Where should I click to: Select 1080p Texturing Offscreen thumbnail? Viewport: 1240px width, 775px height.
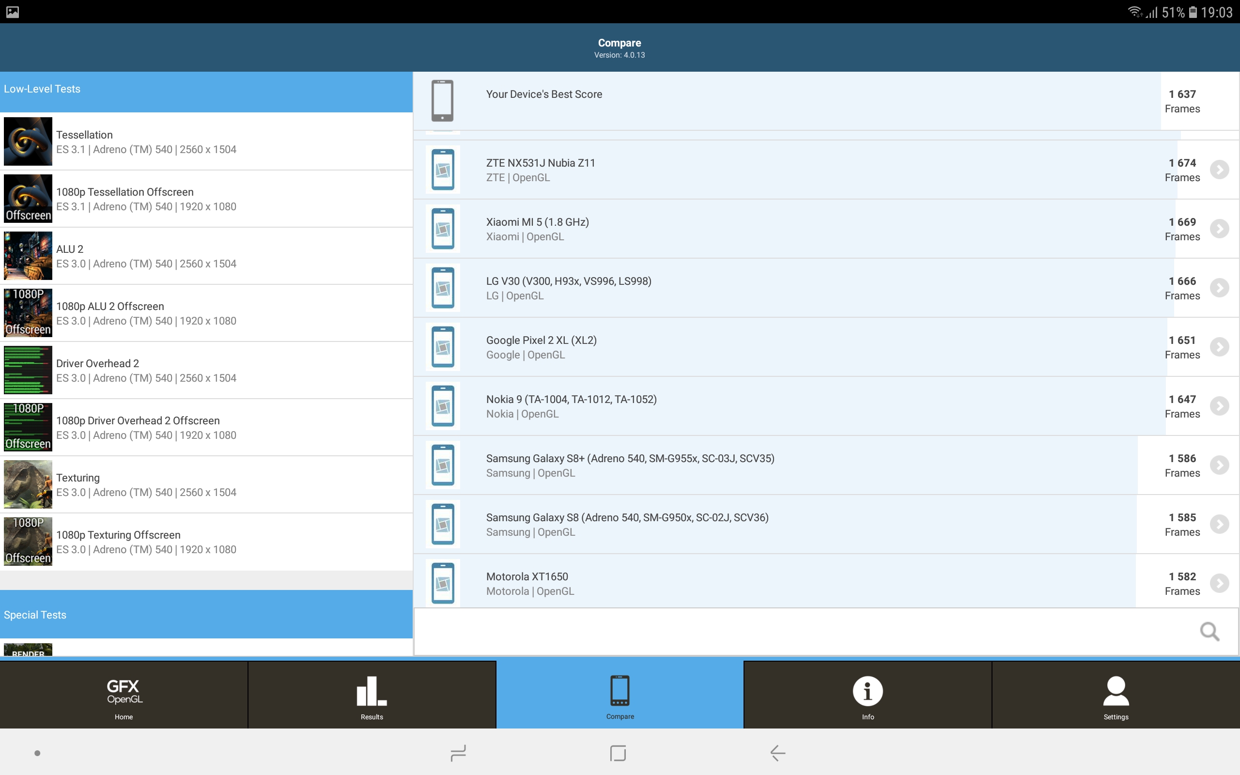[28, 541]
